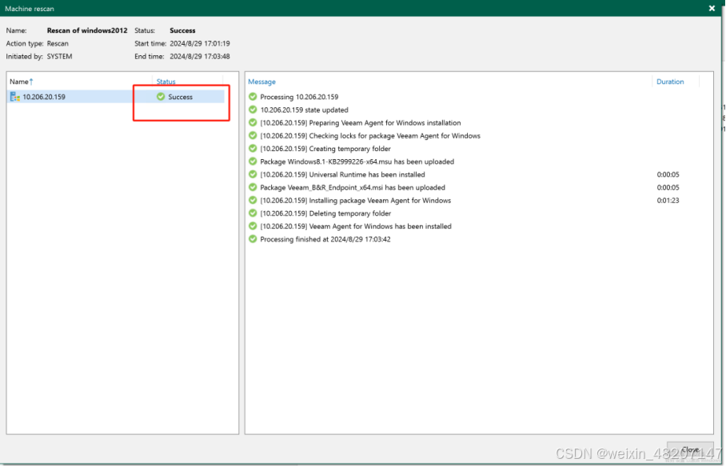The image size is (726, 466).
Task: Select the Windows8.1-KB2999226-x64.msu uploaded message
Action: click(357, 161)
